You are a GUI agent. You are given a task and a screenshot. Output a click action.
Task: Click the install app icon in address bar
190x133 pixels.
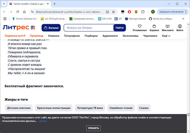(107, 12)
